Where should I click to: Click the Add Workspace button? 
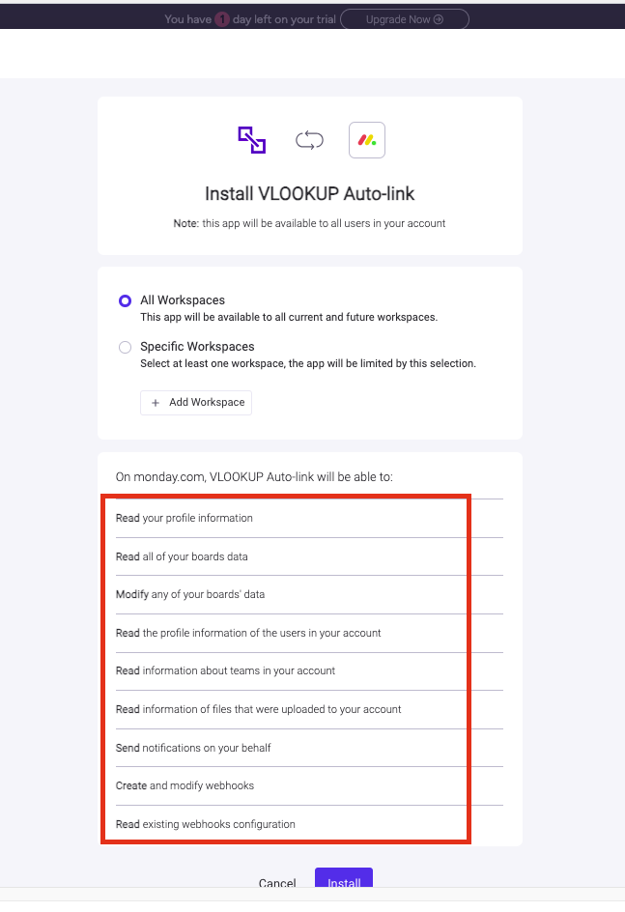196,403
